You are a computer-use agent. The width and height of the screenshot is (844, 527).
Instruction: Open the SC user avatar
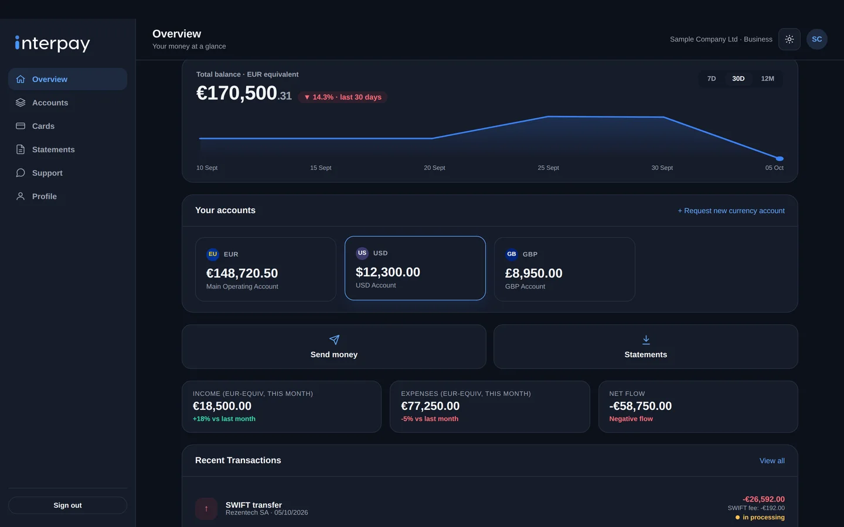817,39
